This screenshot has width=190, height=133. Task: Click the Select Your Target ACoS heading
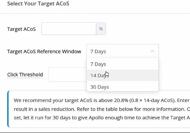[38, 4]
